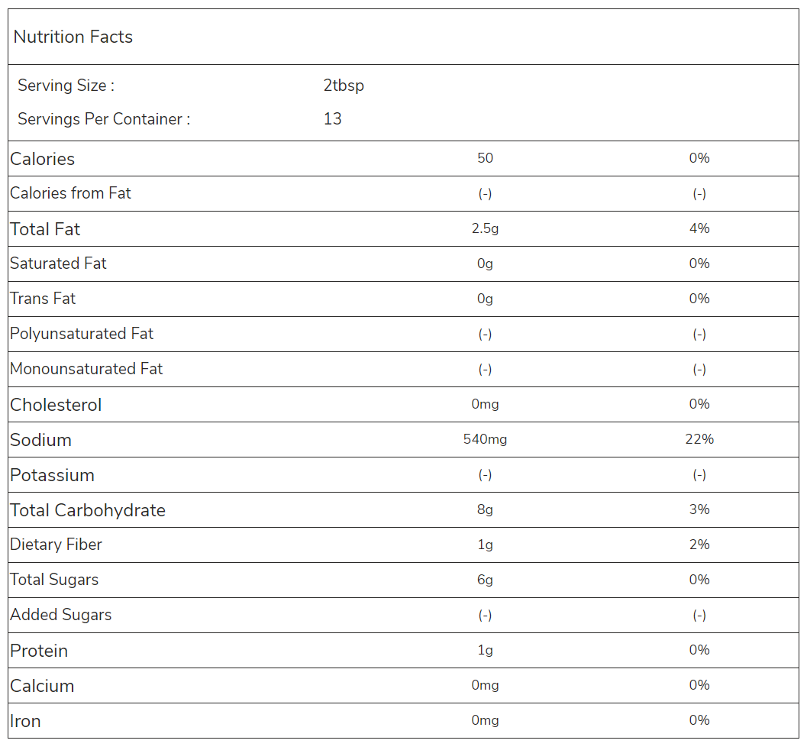Click the Total Carbohydrate label
The image size is (807, 750).
[x=88, y=510]
